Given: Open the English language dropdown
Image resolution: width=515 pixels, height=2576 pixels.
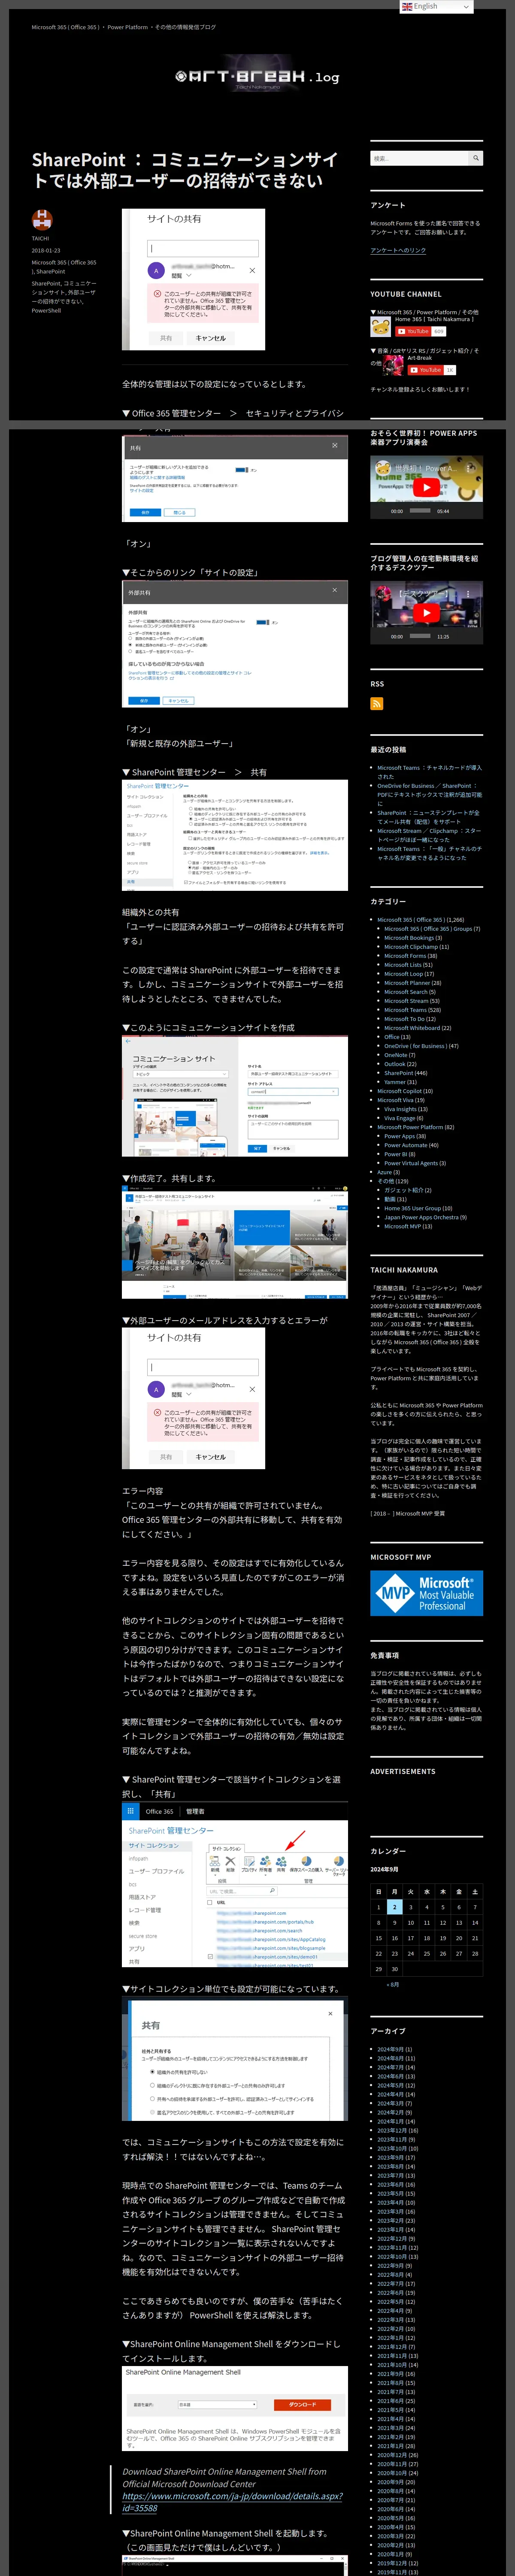Looking at the screenshot, I should [436, 6].
